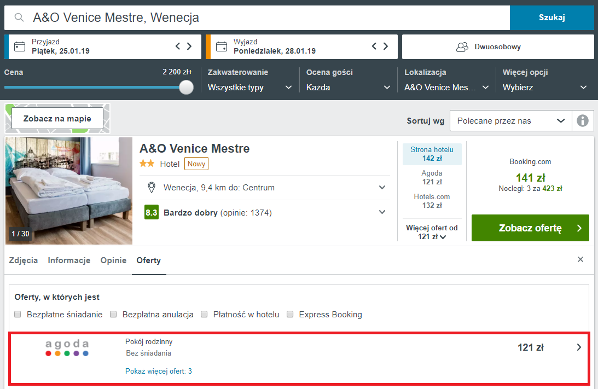Image resolution: width=598 pixels, height=389 pixels.
Task: Expand the hotel rating details chevron
Action: click(x=382, y=212)
